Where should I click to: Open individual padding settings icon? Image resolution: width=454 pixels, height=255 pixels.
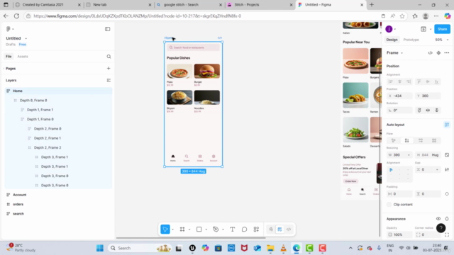tap(447, 194)
